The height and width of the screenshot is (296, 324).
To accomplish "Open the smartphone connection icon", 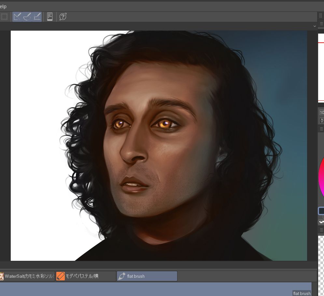I will pos(50,17).
